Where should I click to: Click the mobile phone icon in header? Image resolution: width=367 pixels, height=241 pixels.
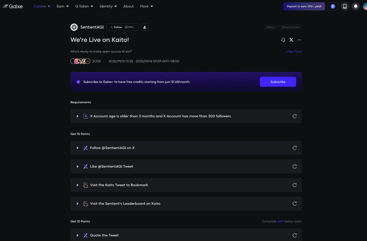(x=345, y=6)
